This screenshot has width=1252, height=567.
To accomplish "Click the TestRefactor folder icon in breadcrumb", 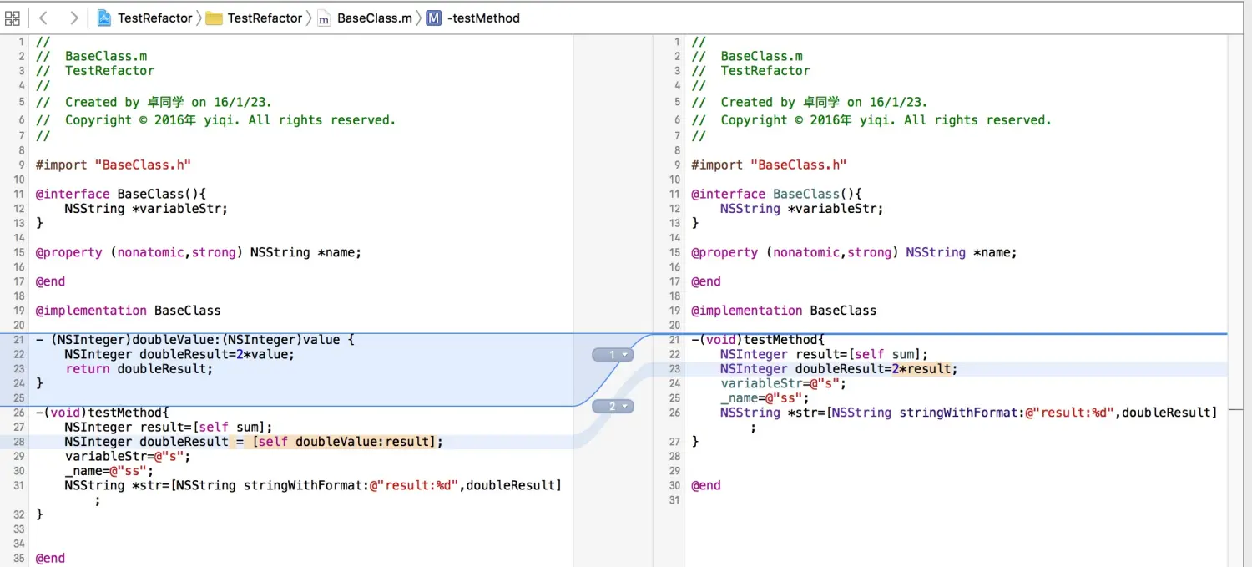I will [x=214, y=18].
